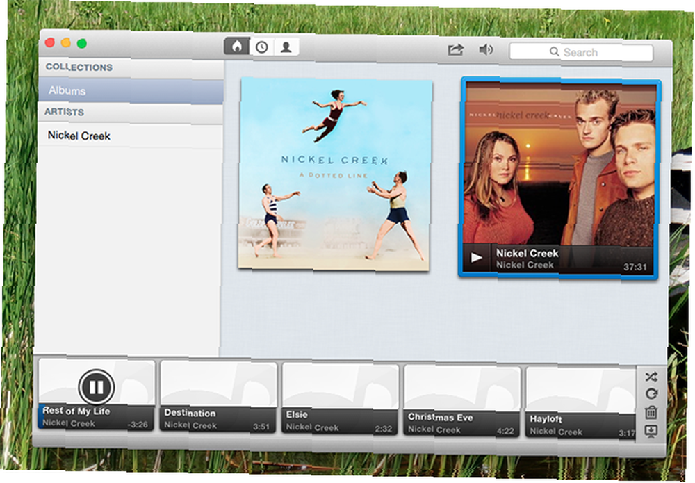Screen dimensions: 695x483
Task: Click the ARTISTS header
Action: point(64,112)
